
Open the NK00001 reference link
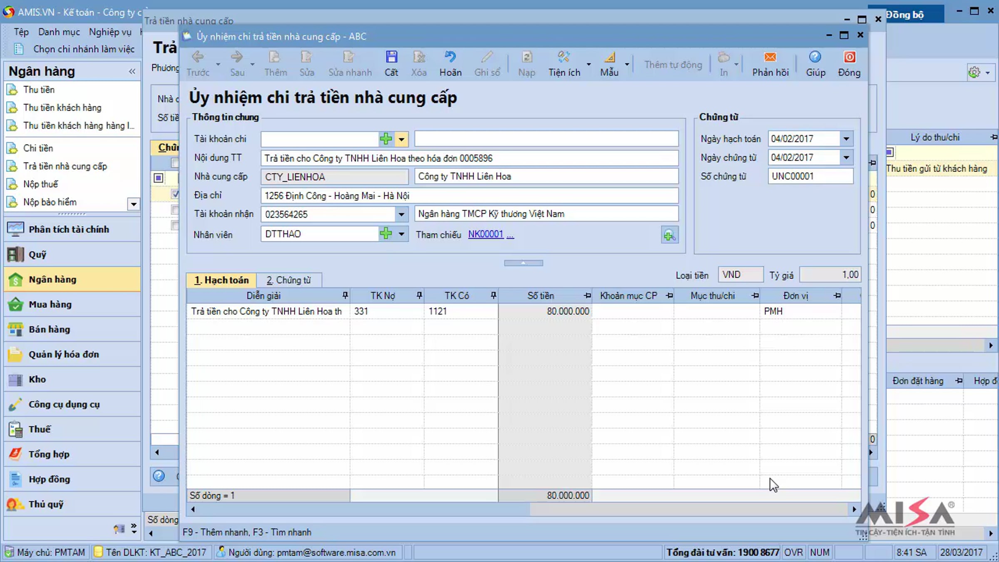coord(485,234)
